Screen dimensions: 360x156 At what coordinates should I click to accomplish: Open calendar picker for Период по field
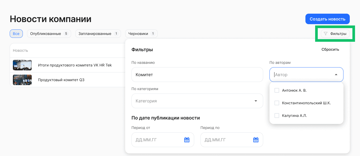tap(256, 139)
